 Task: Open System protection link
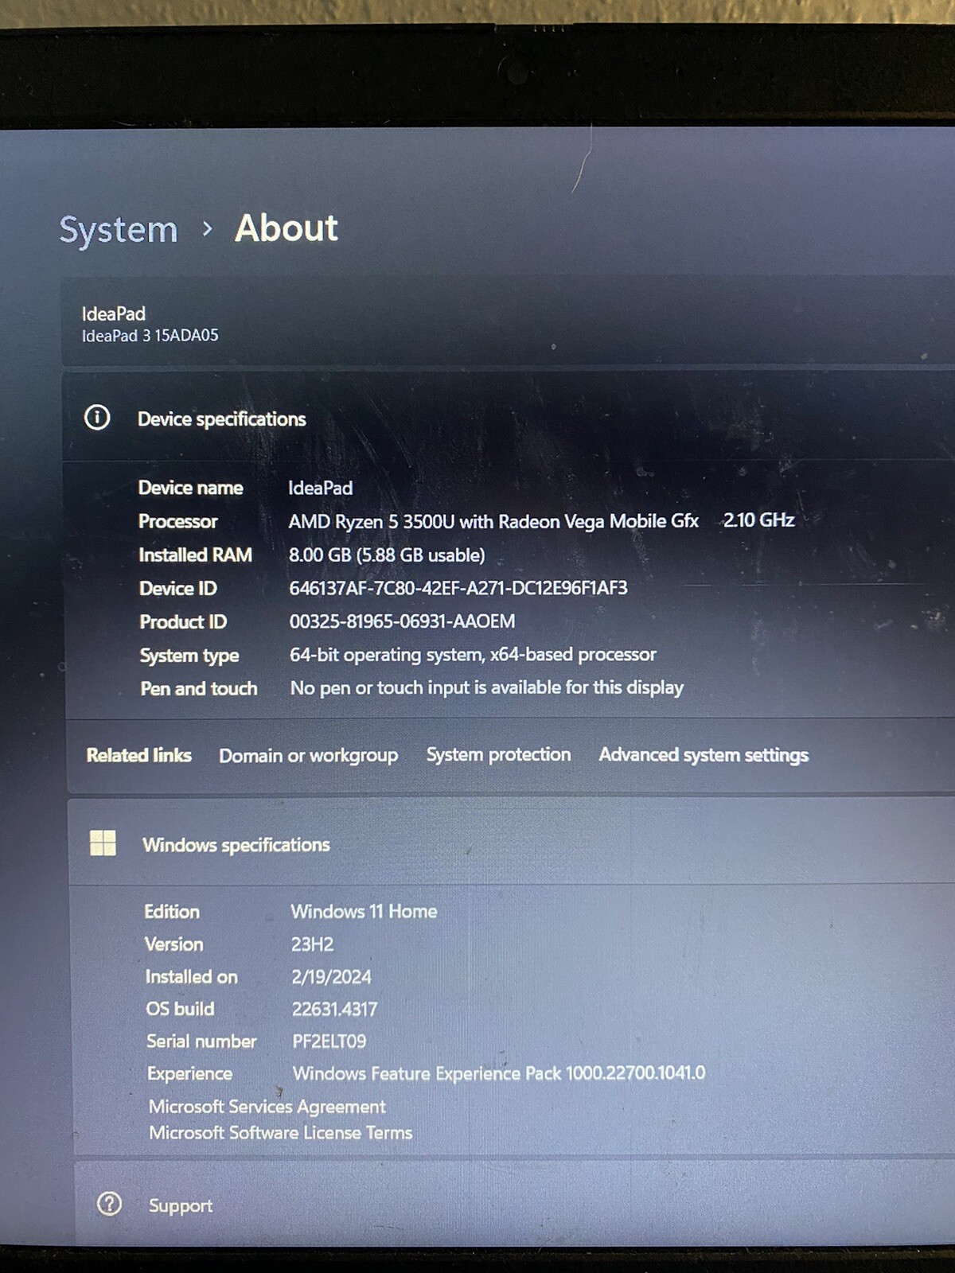click(x=498, y=754)
